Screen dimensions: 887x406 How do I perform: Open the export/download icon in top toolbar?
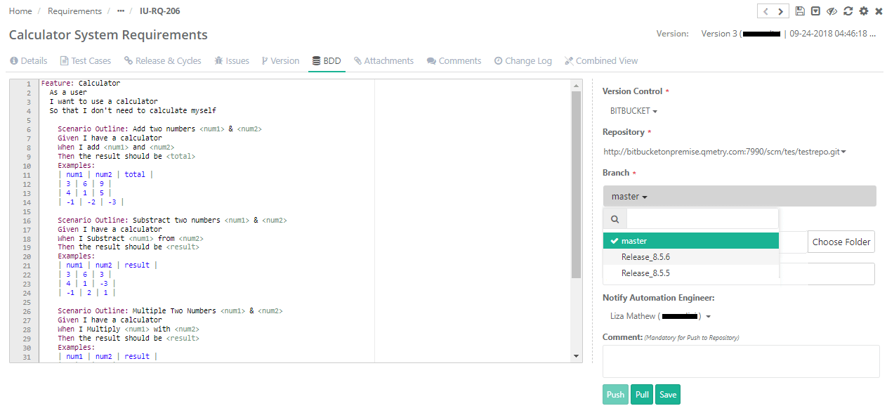816,11
